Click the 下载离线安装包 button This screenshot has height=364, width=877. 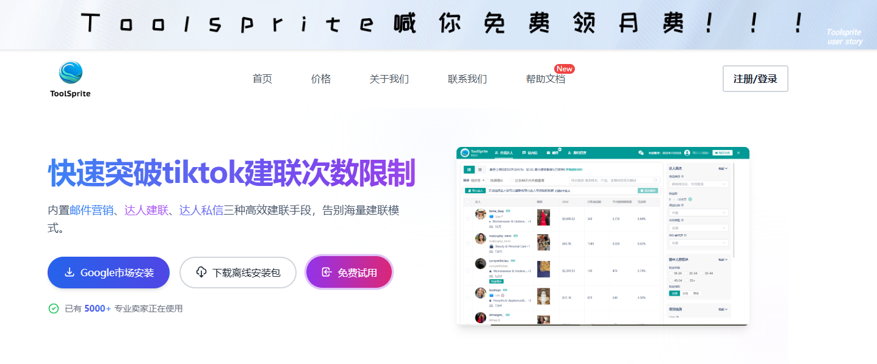coord(238,273)
